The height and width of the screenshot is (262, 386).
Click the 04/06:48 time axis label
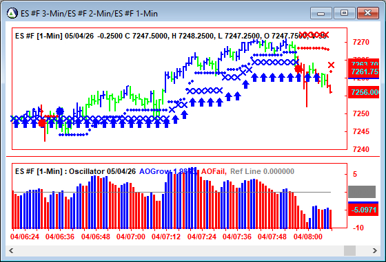(x=96, y=237)
